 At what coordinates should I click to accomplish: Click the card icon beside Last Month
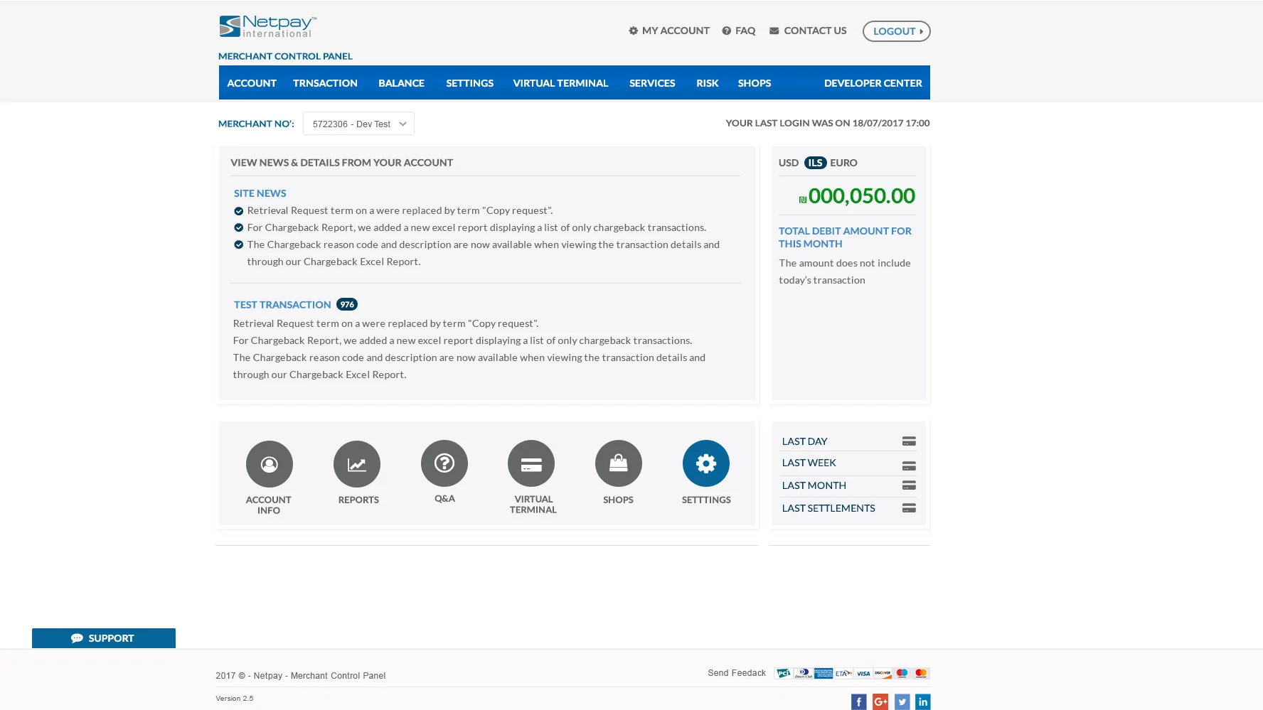(x=909, y=485)
